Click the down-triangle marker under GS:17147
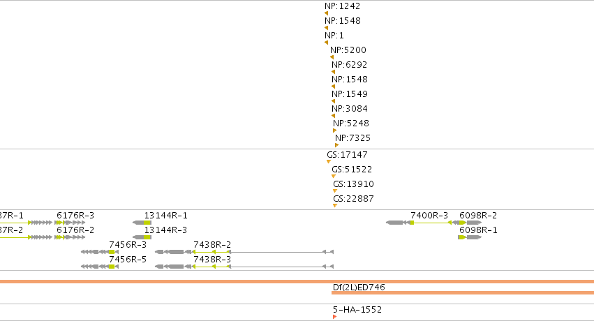This screenshot has width=594, height=321. click(329, 162)
